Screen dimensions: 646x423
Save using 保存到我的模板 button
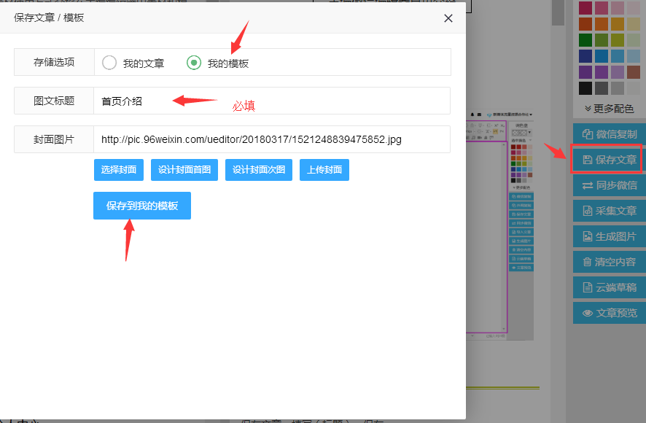pyautogui.click(x=142, y=206)
